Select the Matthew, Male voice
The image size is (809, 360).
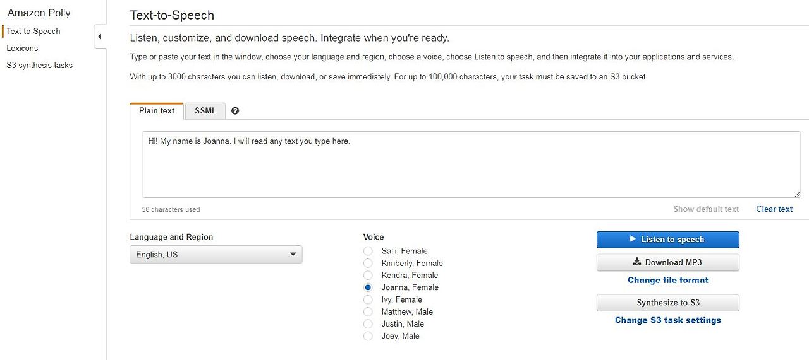368,311
